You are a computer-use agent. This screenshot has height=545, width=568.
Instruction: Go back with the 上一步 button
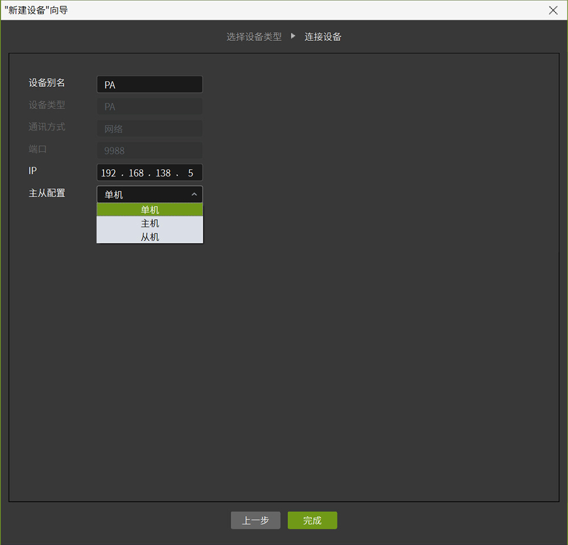(255, 521)
